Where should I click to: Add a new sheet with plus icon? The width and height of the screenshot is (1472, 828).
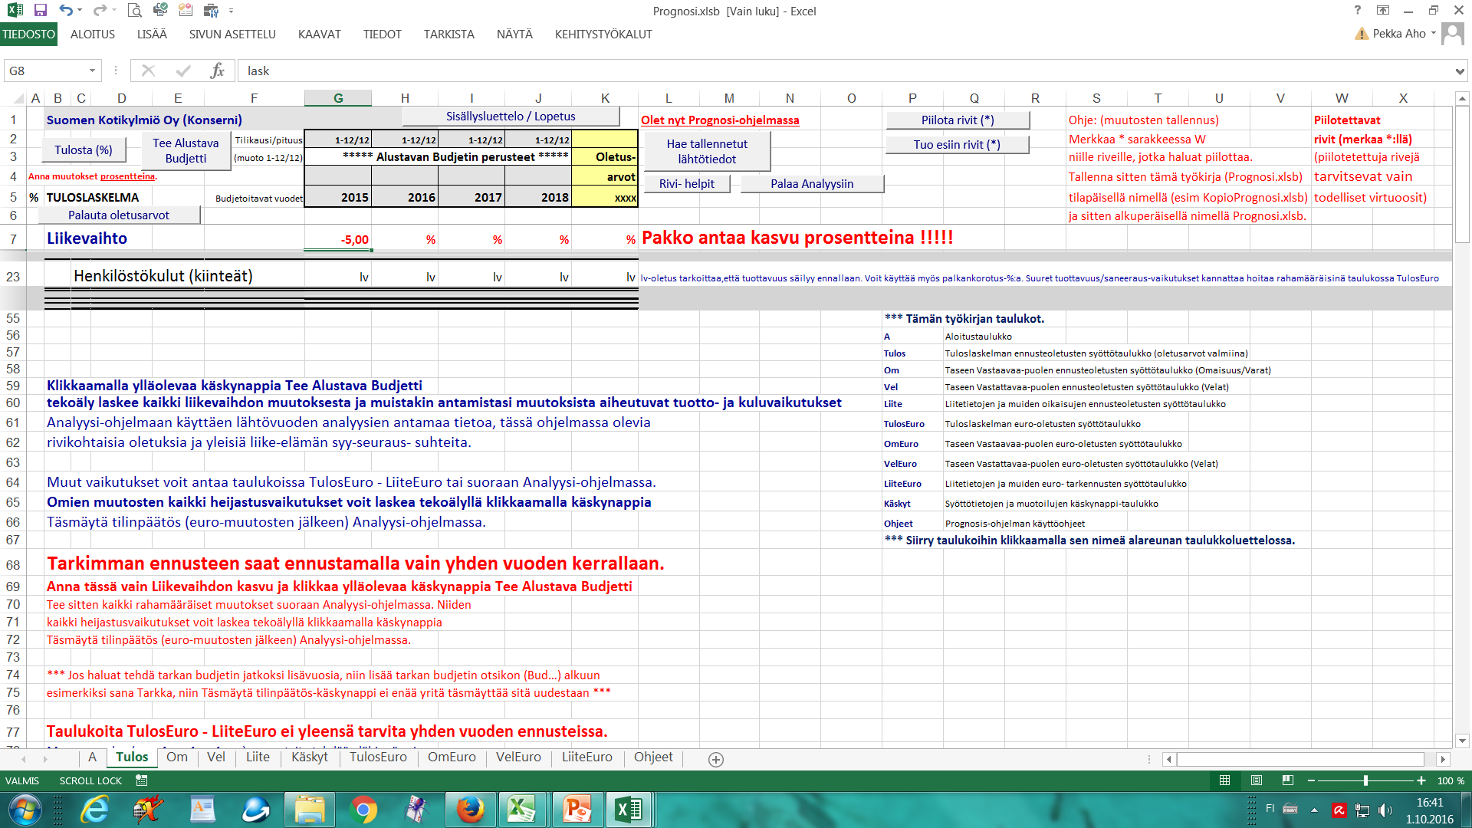point(716,759)
